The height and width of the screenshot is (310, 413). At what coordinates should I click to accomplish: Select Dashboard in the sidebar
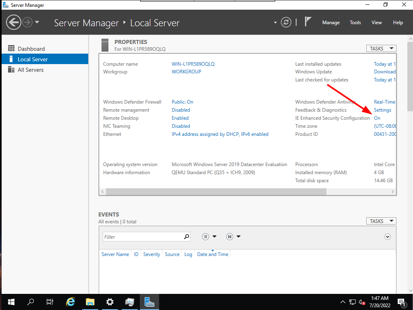click(45, 49)
